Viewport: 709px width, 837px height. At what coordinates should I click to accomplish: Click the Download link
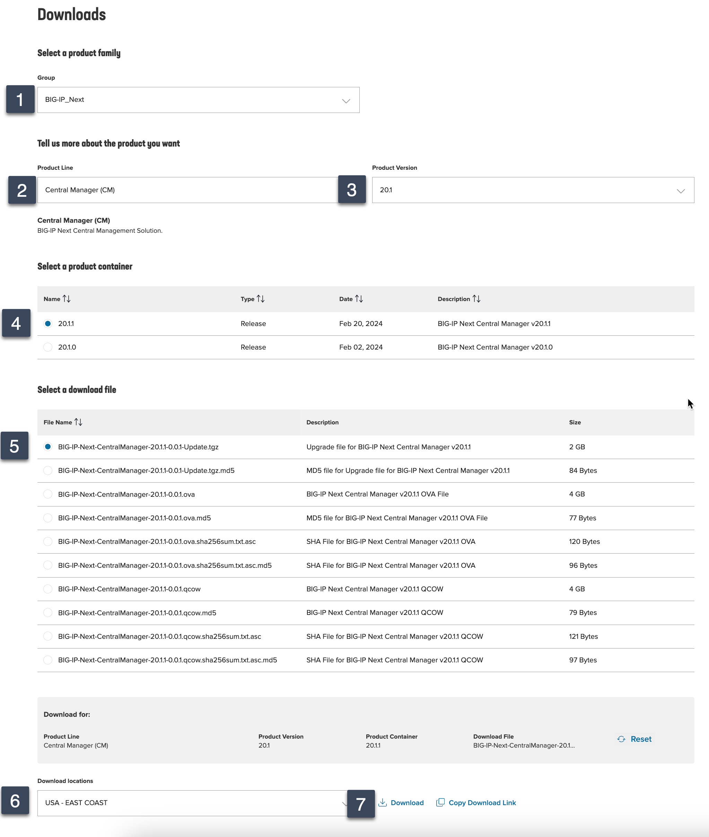click(x=407, y=803)
